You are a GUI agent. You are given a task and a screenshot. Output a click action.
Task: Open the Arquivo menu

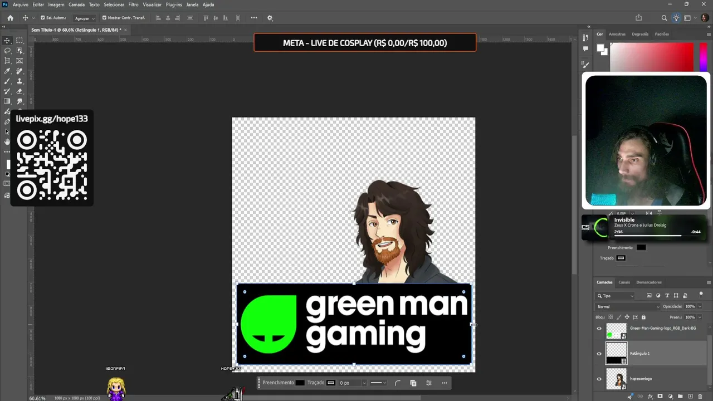(21, 4)
